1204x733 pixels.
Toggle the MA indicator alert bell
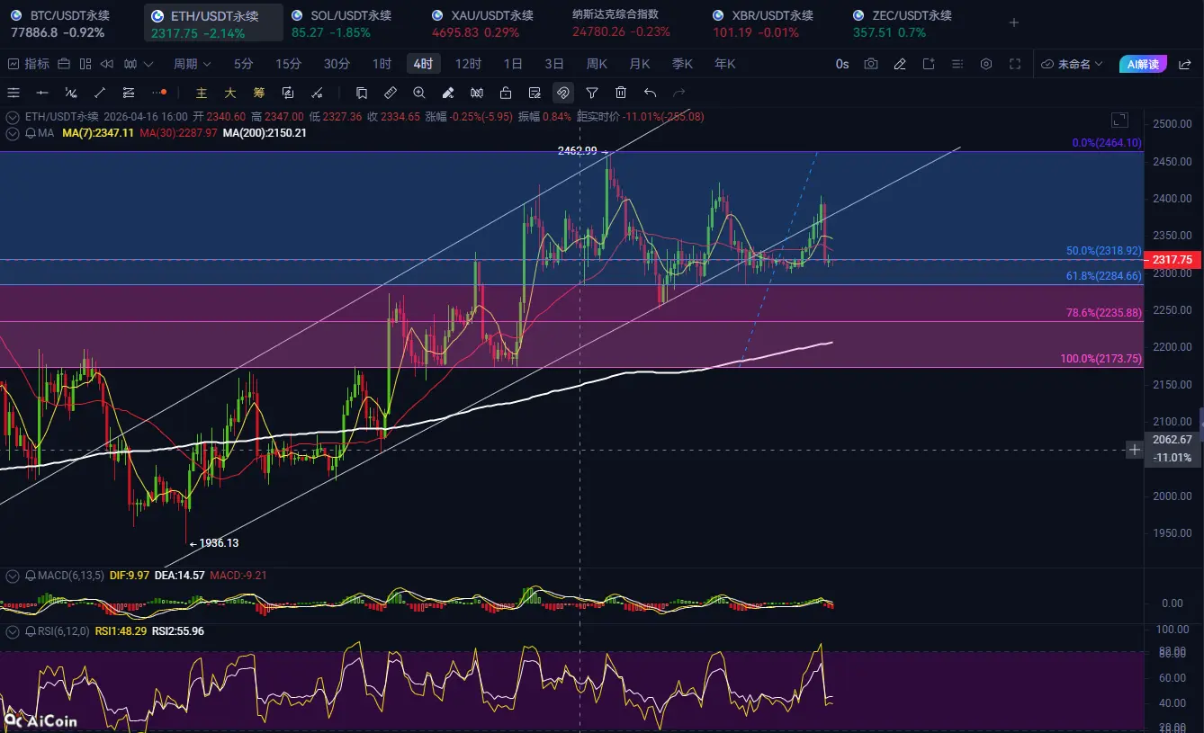(x=31, y=133)
